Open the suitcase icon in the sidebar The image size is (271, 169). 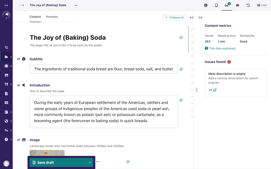pyautogui.click(x=6, y=66)
